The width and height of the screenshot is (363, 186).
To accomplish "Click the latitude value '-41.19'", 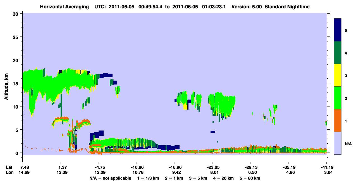I will click(327, 167).
